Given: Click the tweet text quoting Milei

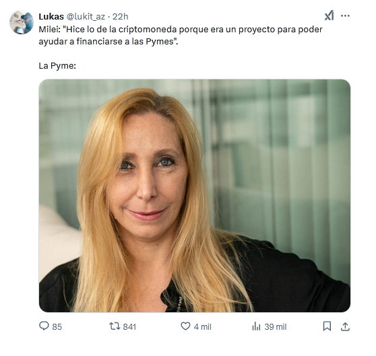Looking at the screenshot, I should pos(181,36).
